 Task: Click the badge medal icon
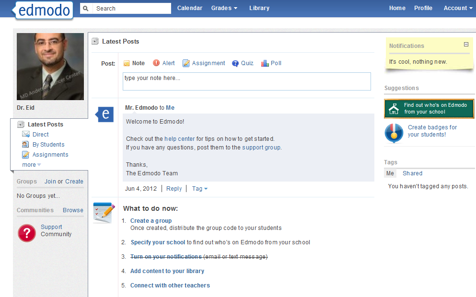click(x=394, y=133)
